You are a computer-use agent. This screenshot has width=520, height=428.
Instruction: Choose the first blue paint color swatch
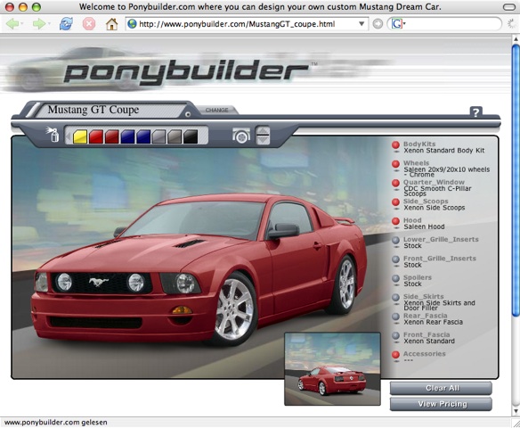[127, 136]
